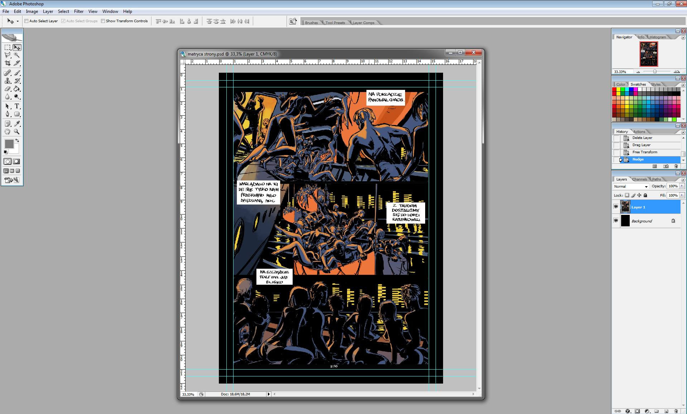Enable Show Transform Controls checkbox
This screenshot has height=414, width=687.
(103, 21)
